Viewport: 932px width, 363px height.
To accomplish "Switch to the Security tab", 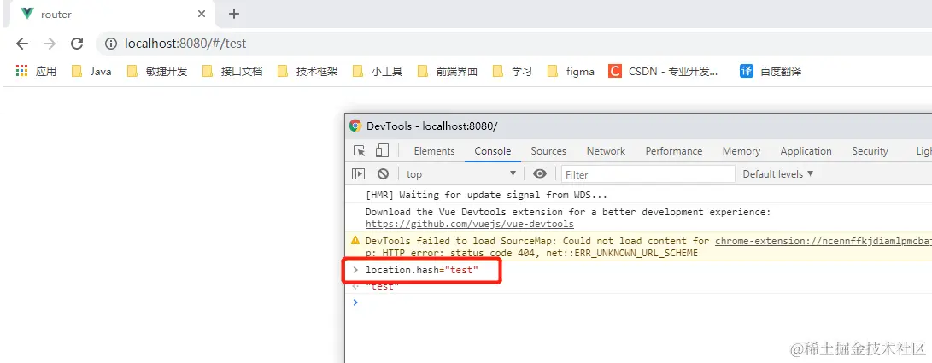I will [x=870, y=151].
